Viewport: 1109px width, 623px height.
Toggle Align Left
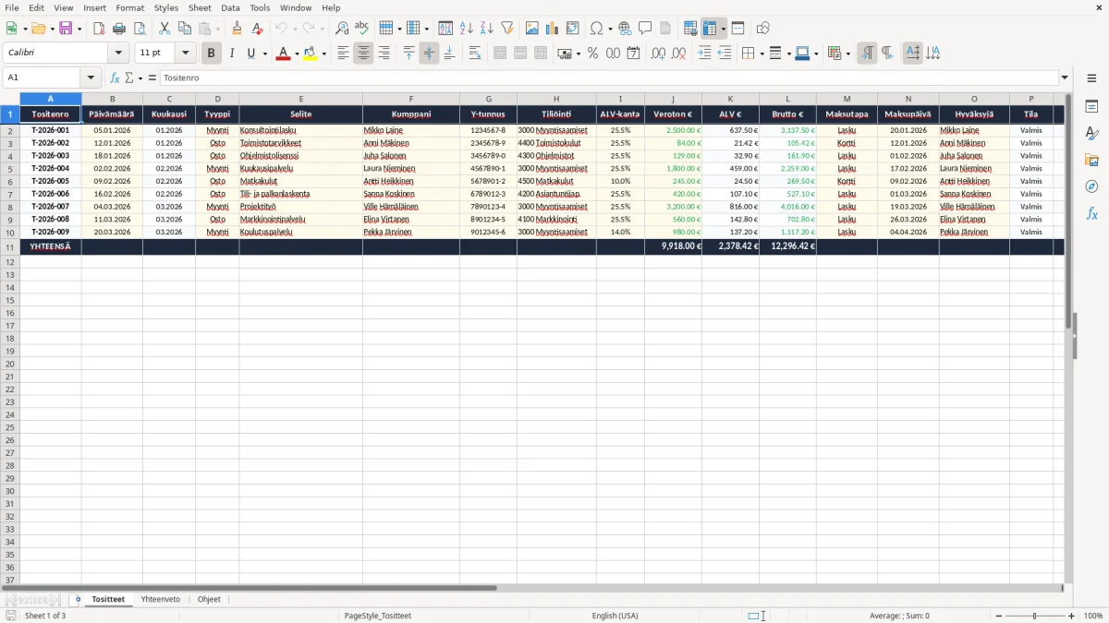coord(343,54)
